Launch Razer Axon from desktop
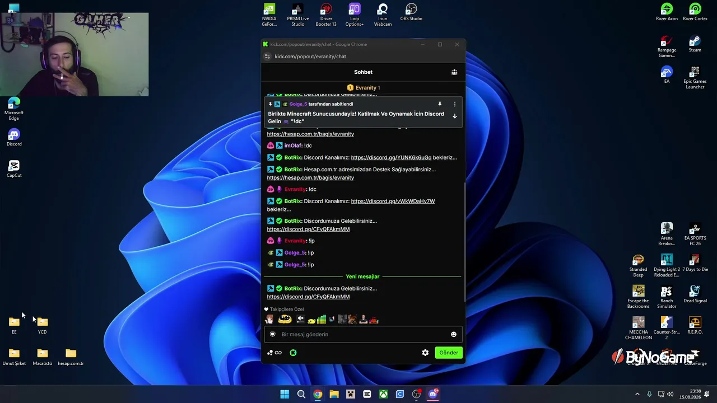 (667, 12)
